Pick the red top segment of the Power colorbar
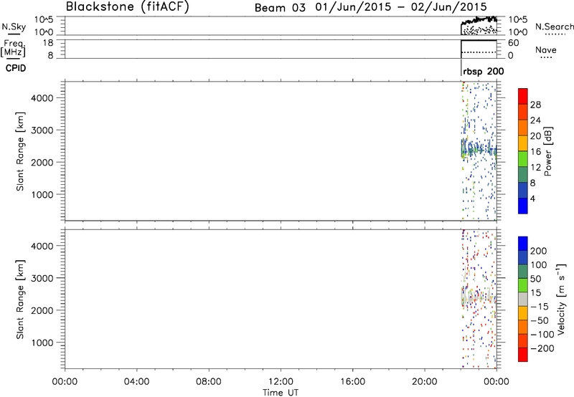Viewport: 574px width, 397px height. click(x=523, y=96)
